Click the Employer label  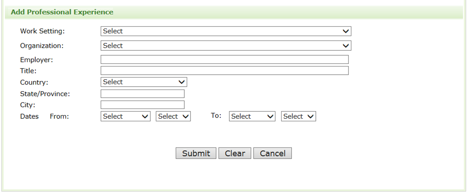pos(37,60)
